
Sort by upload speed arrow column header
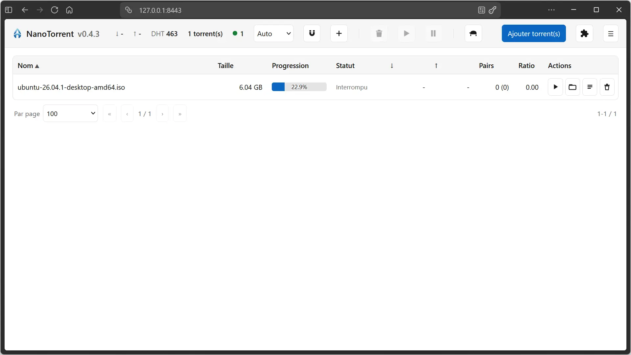436,66
